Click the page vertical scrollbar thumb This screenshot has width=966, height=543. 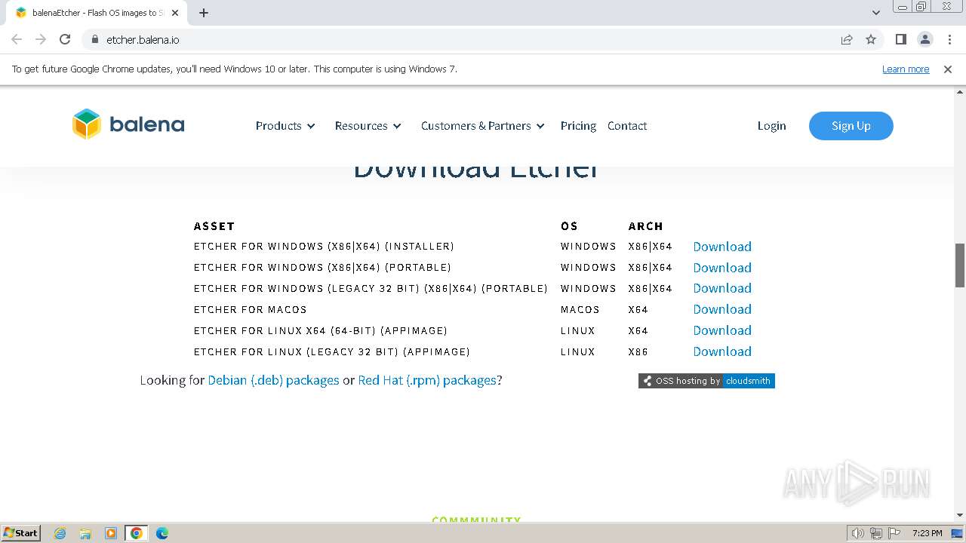coord(960,265)
